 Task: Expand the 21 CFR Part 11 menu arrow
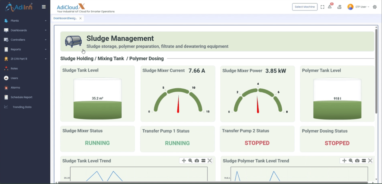[46, 59]
